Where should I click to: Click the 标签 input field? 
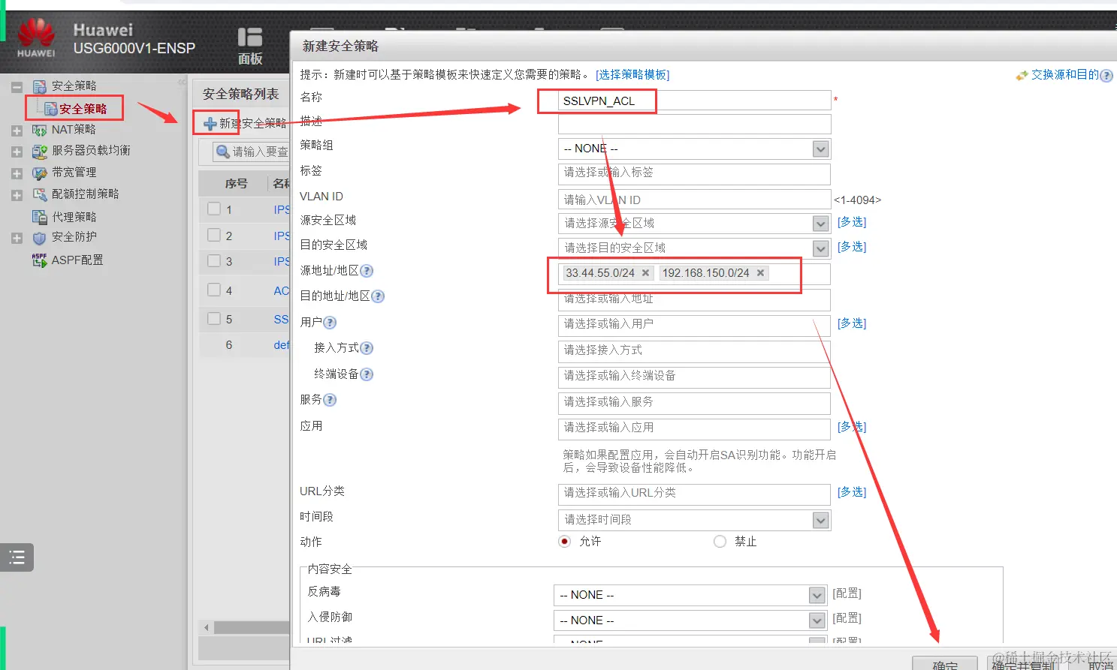click(694, 173)
